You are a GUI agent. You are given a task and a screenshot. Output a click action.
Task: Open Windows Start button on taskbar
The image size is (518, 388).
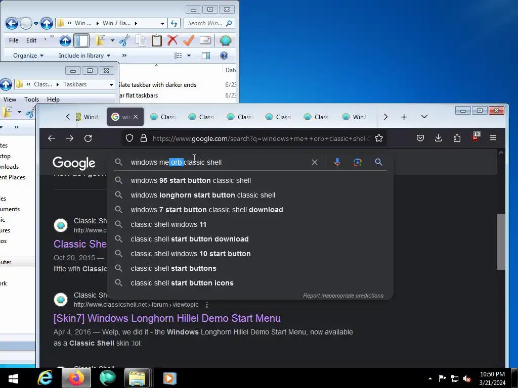click(13, 378)
